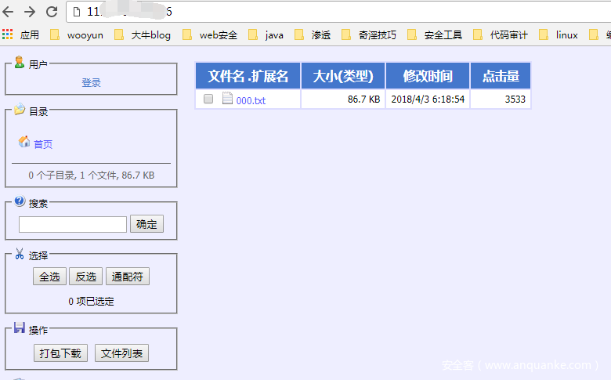Sort by 文件名.扩展名 column header
This screenshot has width=611, height=380.
248,76
